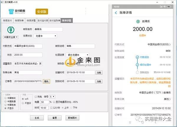Open the 信号 strength dropdown
Viewport: 177px width, 127px height.
[x=52, y=97]
